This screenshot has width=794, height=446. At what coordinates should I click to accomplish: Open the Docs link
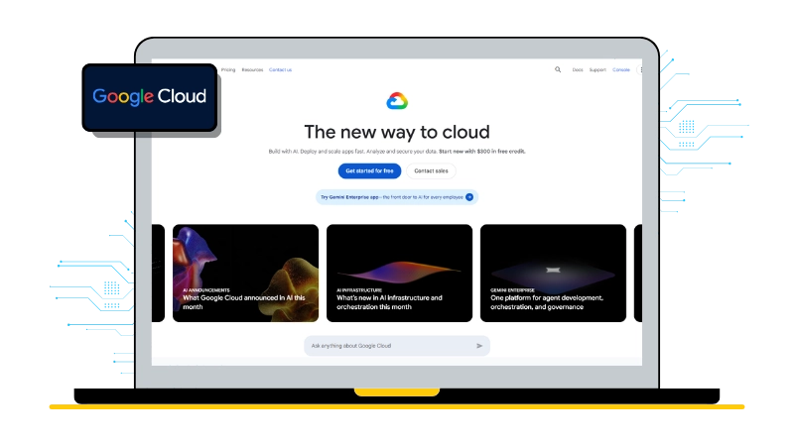point(578,69)
